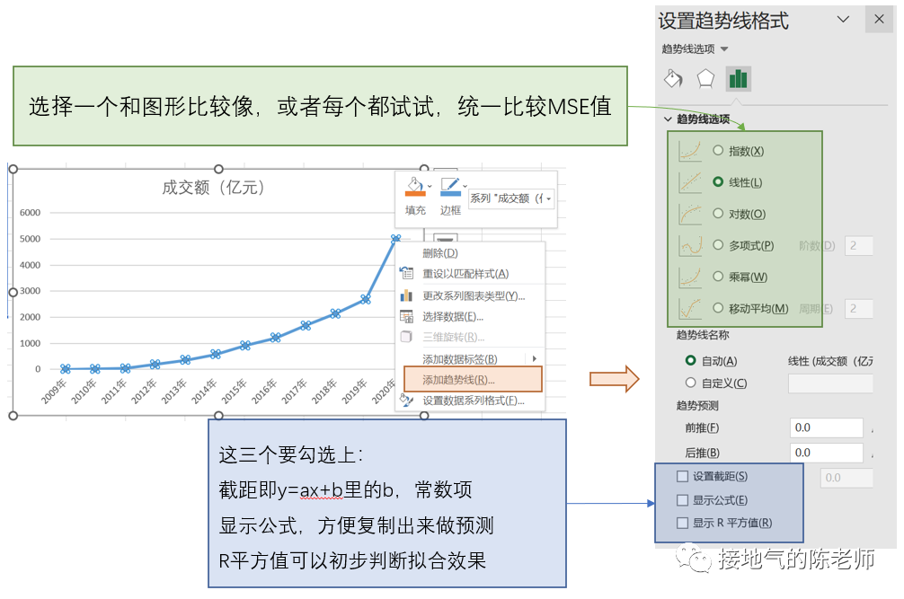
Task: Open the series 成交额 selector dropdown
Action: coord(549,198)
